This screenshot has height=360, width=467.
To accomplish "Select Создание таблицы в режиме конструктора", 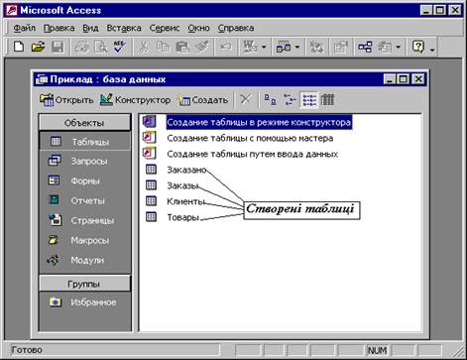I will click(x=259, y=122).
